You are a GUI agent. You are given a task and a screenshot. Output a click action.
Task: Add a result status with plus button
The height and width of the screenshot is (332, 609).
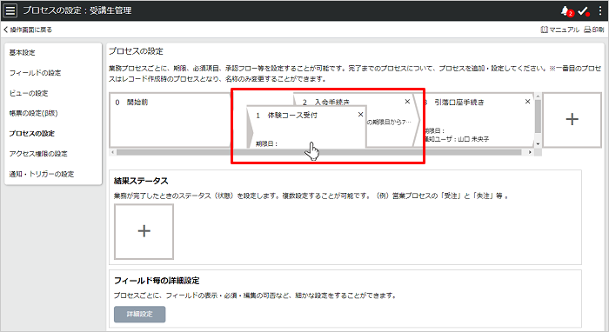pos(144,231)
